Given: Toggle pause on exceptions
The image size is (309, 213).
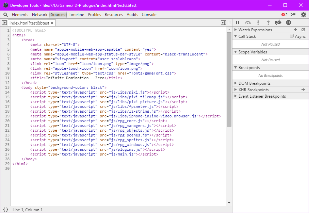Looking at the screenshot, I should point(289,23).
